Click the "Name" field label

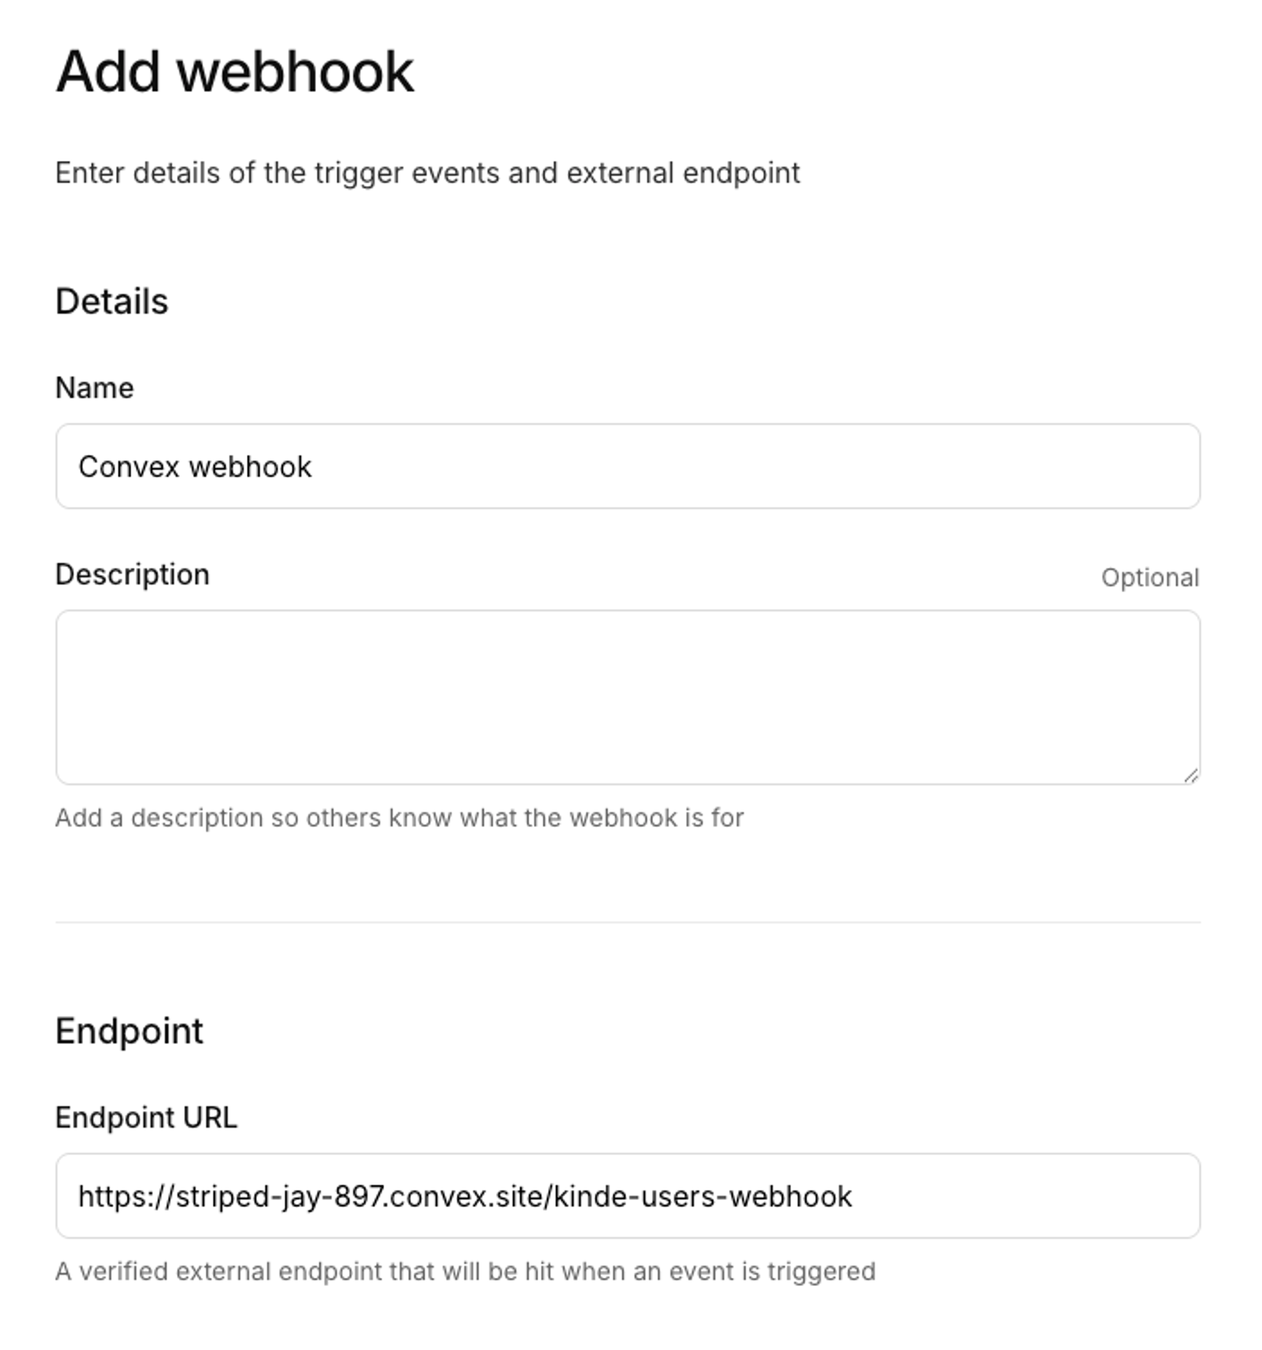[x=95, y=388]
